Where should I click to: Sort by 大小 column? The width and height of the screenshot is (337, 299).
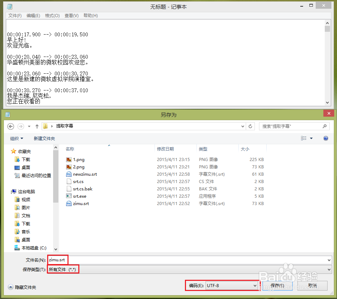coord(245,149)
